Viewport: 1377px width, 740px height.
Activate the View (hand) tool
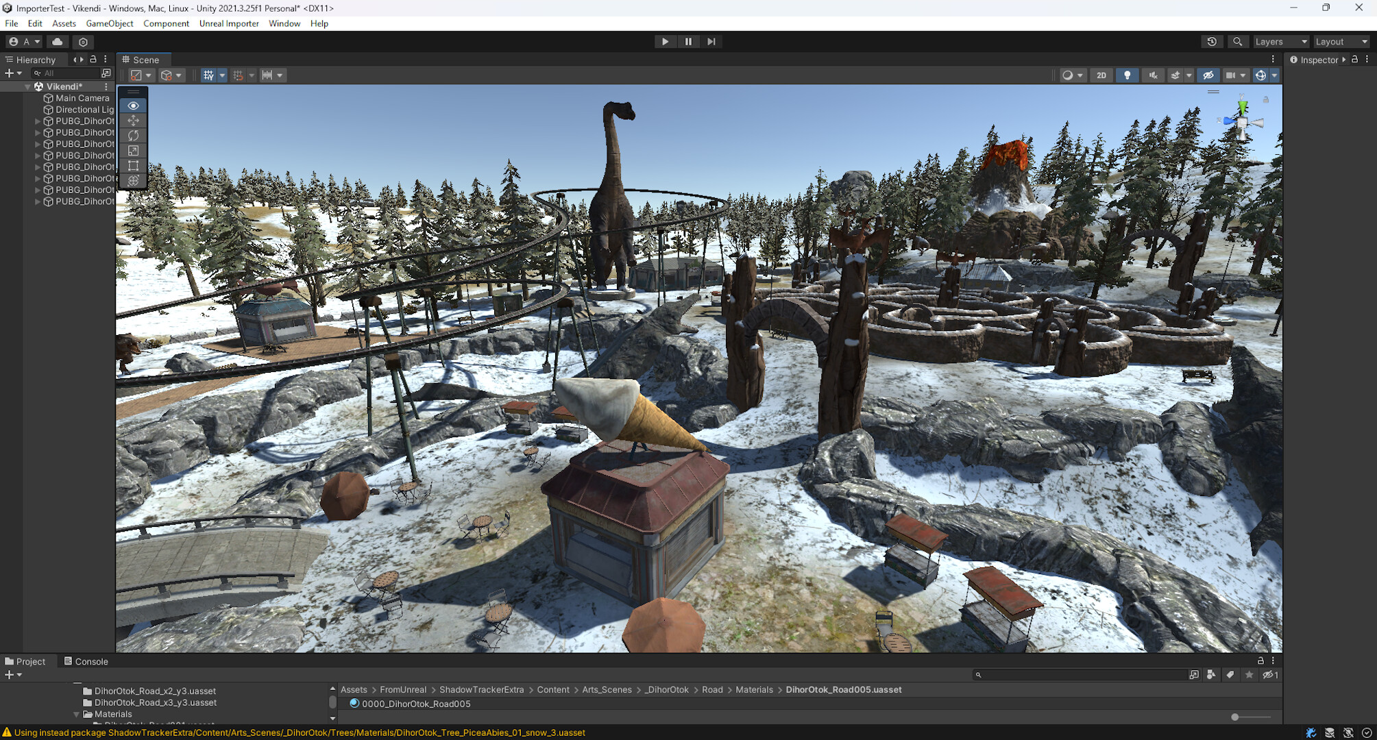tap(133, 105)
